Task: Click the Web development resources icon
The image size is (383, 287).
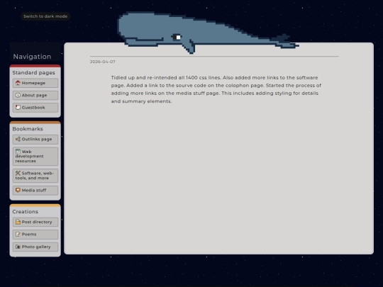Action: [x=18, y=152]
